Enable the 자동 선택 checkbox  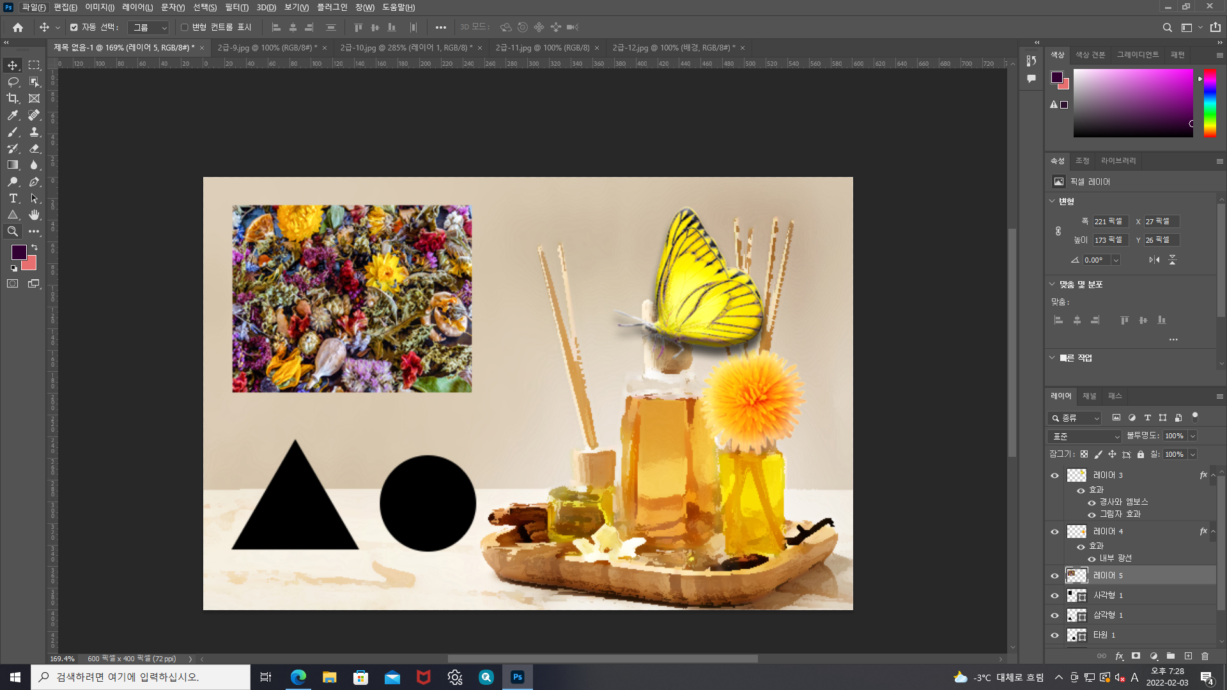[x=74, y=27]
